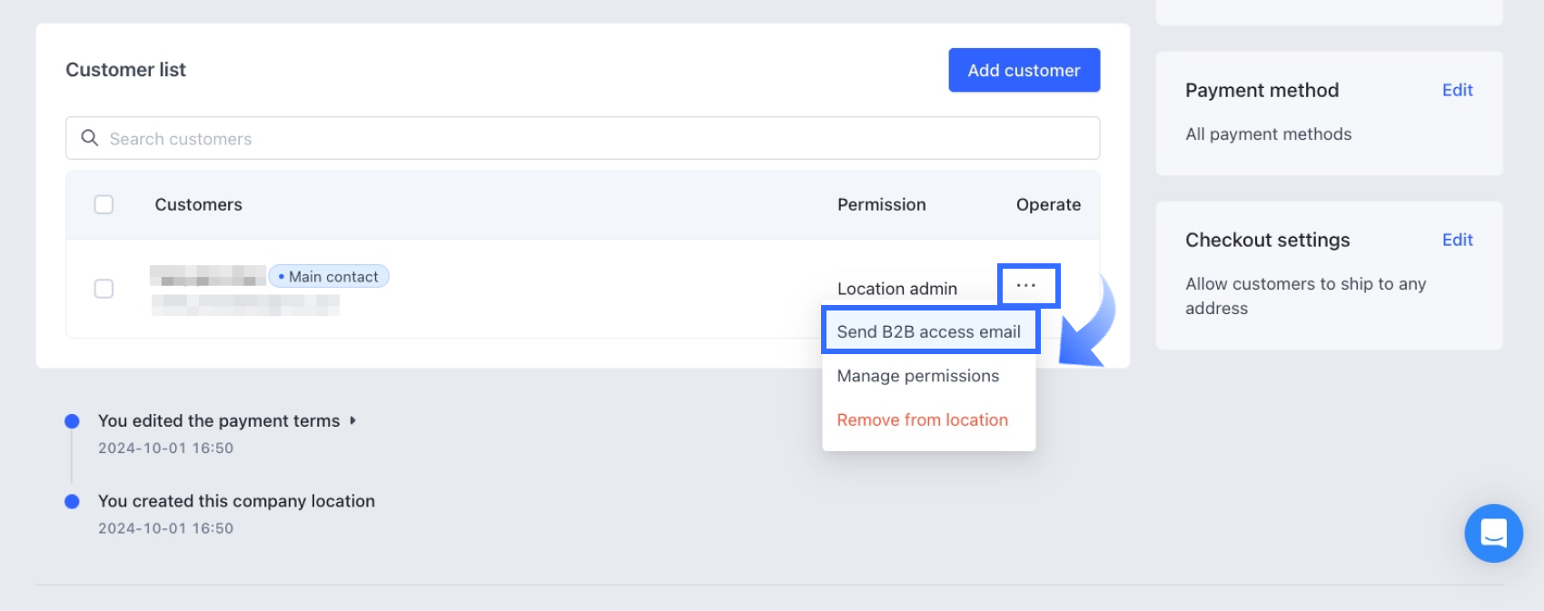Open the chat support bubble
The image size is (1544, 611).
point(1493,533)
